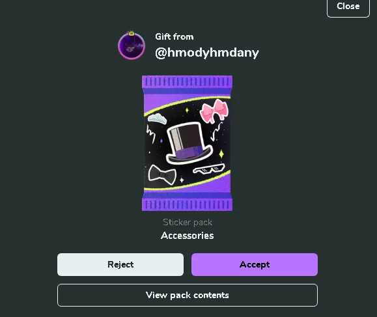This screenshot has height=317, width=377.
Task: Click the Accessories pack title
Action: pos(188,236)
